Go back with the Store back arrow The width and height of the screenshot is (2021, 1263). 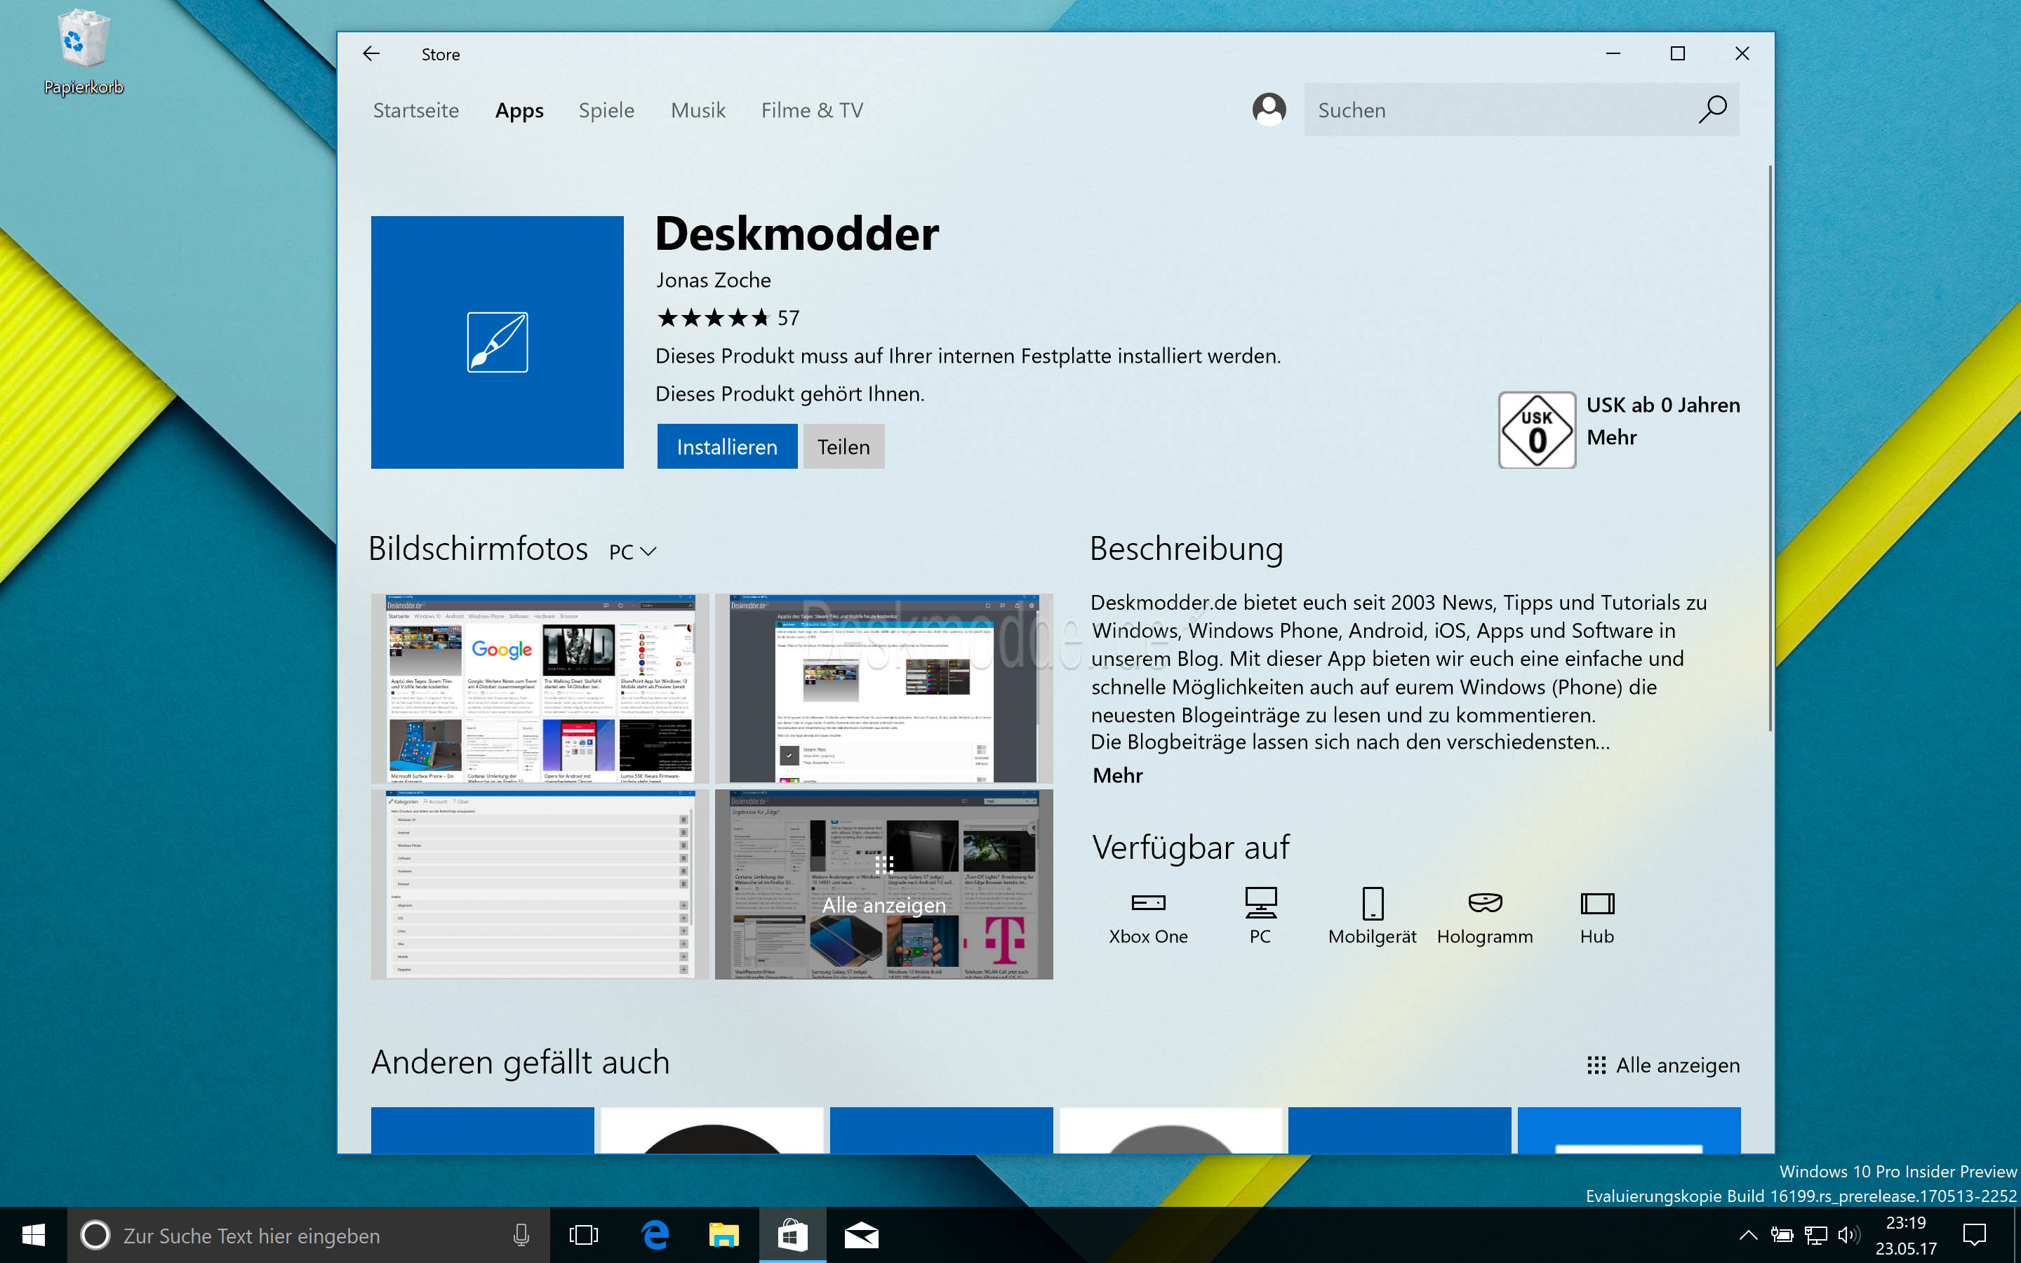[372, 53]
